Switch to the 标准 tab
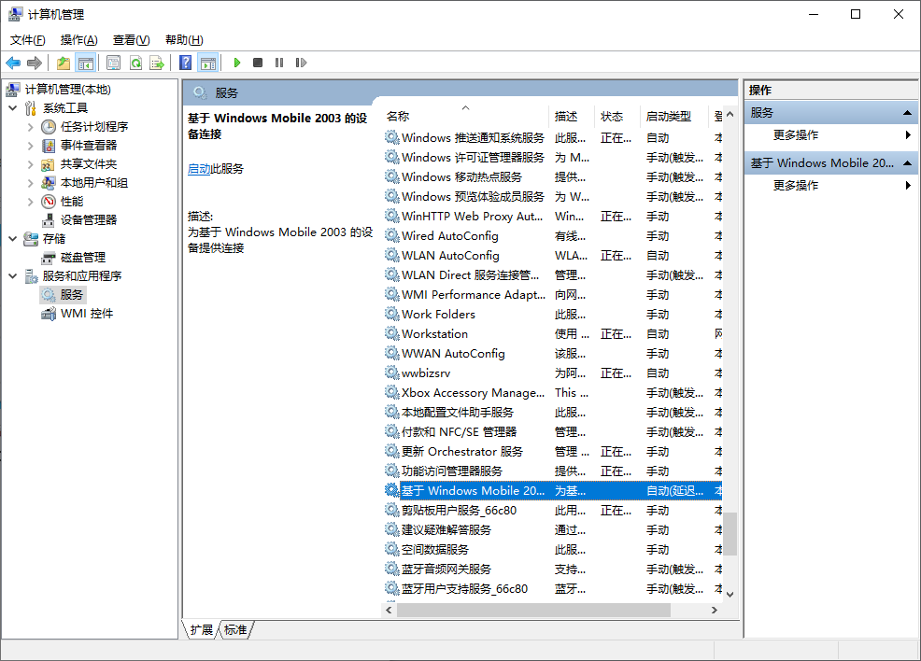This screenshot has height=661, width=921. tap(236, 630)
